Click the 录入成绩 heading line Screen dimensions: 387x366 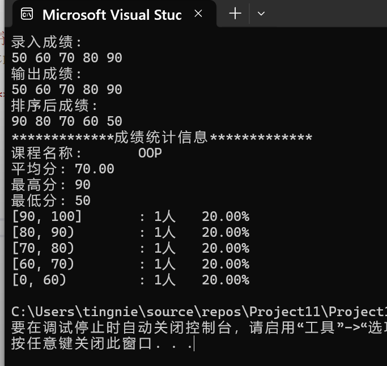click(46, 42)
